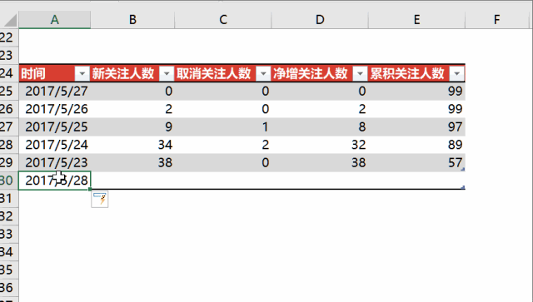Select cumulative followers value 57
This screenshot has height=302, width=533.
[x=416, y=162]
